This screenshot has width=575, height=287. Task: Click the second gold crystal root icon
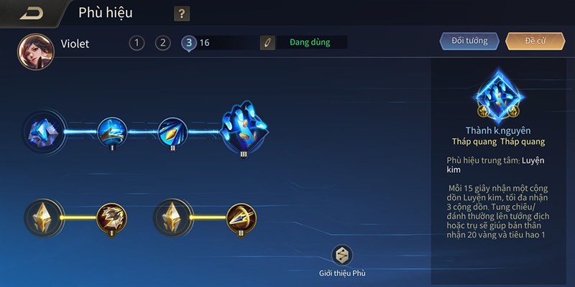173,218
